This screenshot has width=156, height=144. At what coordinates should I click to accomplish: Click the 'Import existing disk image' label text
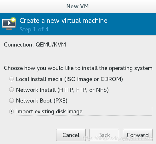[x=49, y=112]
